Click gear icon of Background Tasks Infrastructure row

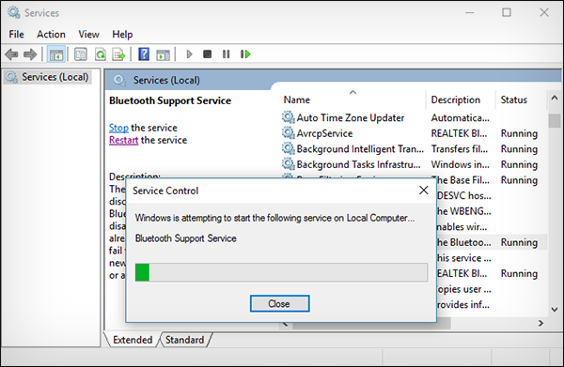coord(289,163)
